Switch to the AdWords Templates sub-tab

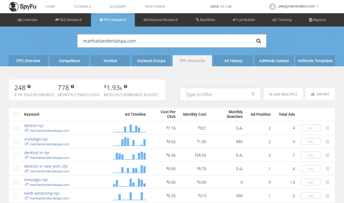click(315, 61)
